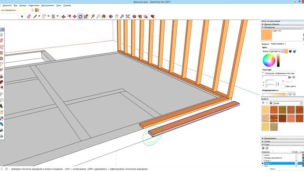Switch to the Редактировать materials tab

coord(277,44)
